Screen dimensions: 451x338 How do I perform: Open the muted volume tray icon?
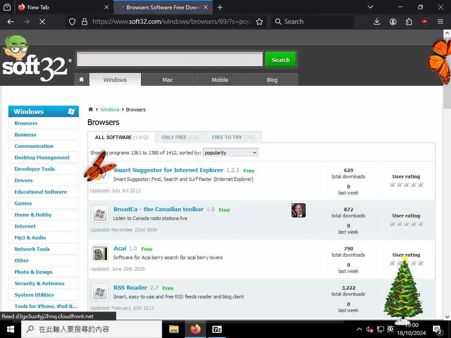pyautogui.click(x=370, y=329)
